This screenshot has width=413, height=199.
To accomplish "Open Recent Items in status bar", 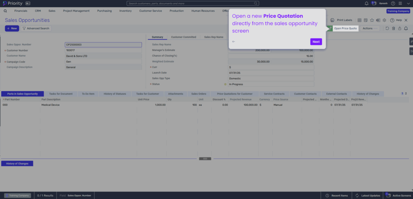I will point(337,196).
